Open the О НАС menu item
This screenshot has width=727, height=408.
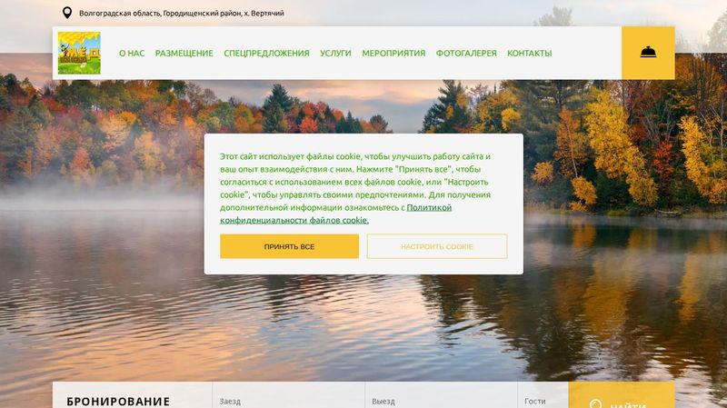point(132,54)
